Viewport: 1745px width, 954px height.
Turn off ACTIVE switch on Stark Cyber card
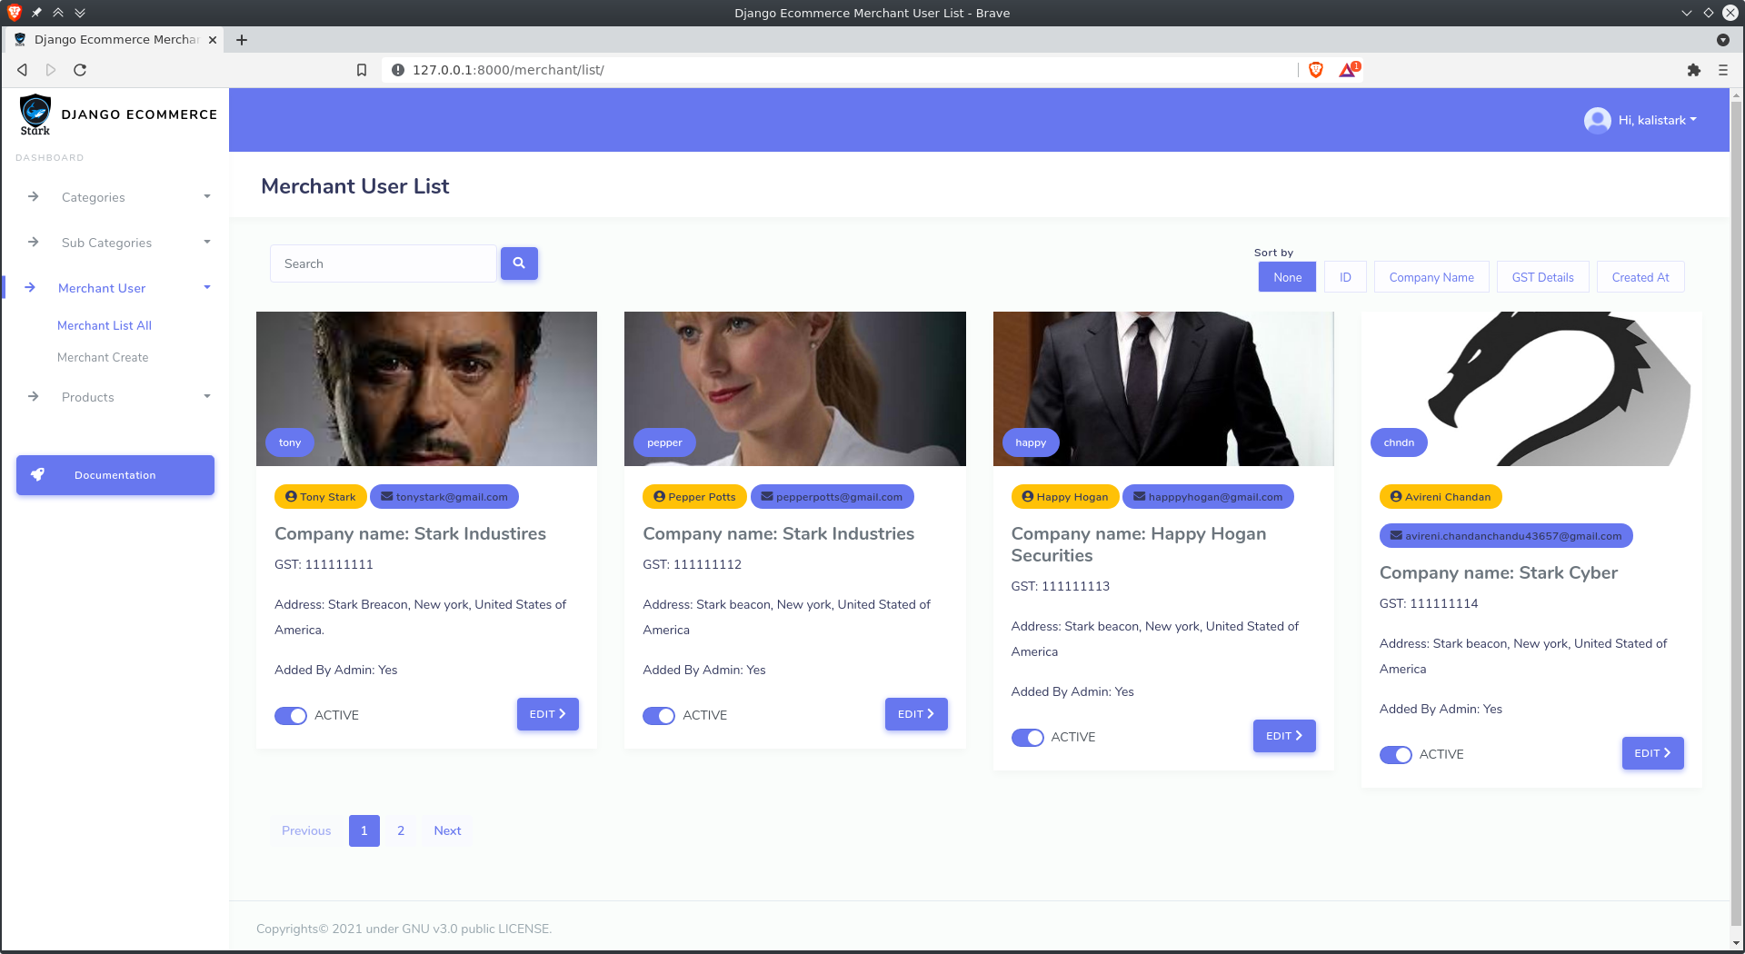pyautogui.click(x=1396, y=754)
